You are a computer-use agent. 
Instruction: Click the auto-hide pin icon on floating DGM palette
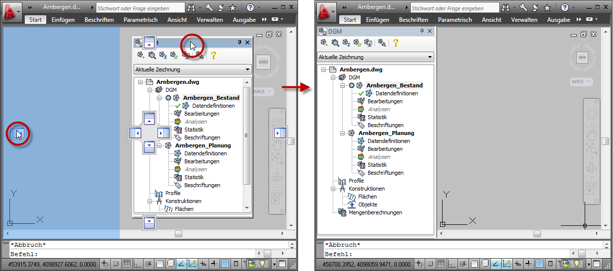(239, 43)
